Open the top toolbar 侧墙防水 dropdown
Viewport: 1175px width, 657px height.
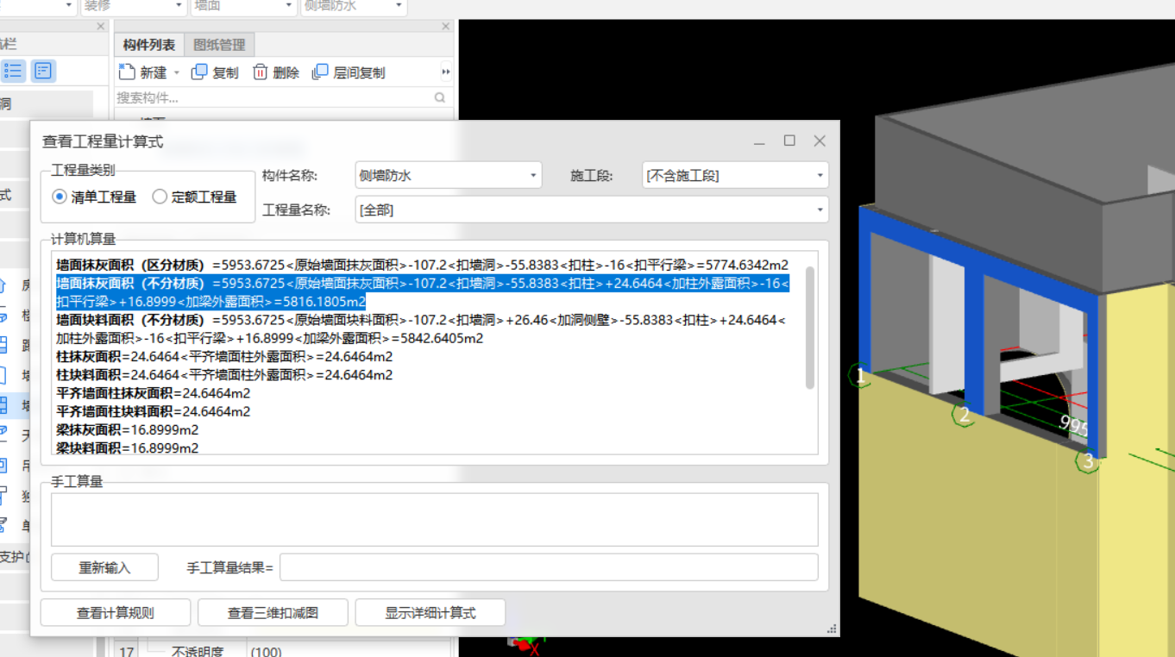(354, 6)
